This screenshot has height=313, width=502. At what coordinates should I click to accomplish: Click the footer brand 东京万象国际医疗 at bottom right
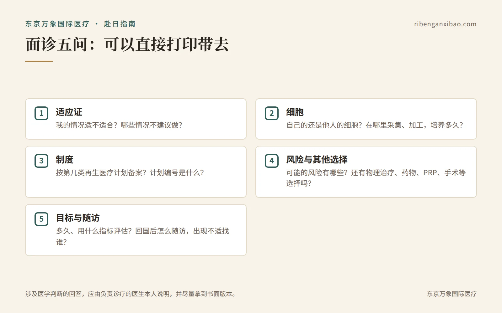click(452, 294)
